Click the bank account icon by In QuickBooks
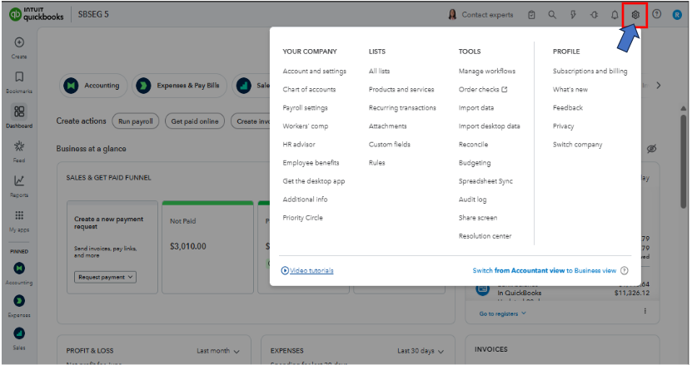Image resolution: width=692 pixels, height=365 pixels. tap(482, 289)
